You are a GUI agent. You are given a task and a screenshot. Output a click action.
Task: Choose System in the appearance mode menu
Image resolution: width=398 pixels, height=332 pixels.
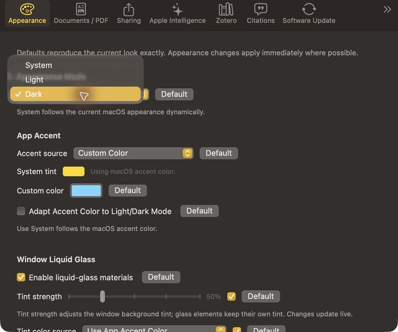(x=76, y=65)
